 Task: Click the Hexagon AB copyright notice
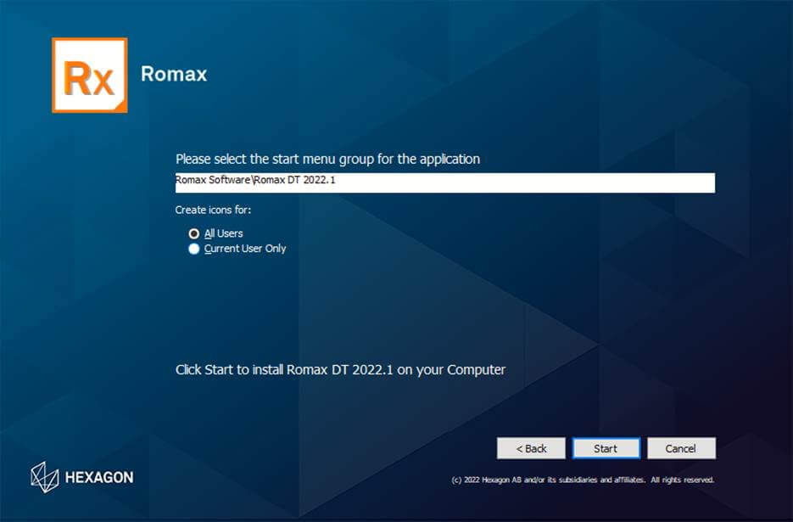pyautogui.click(x=583, y=480)
